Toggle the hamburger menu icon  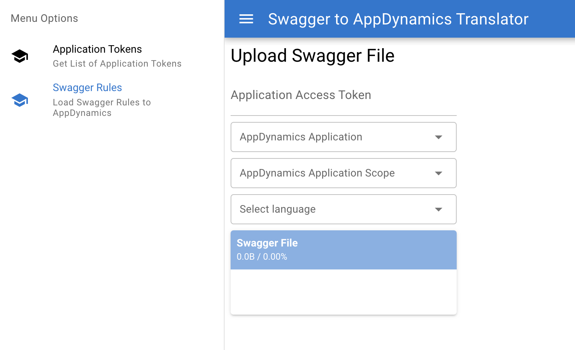click(x=246, y=19)
